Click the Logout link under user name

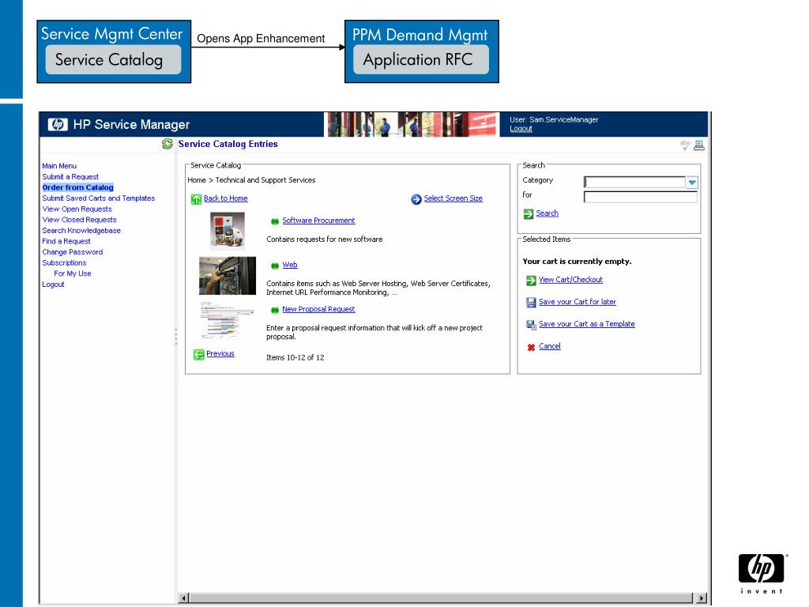521,129
